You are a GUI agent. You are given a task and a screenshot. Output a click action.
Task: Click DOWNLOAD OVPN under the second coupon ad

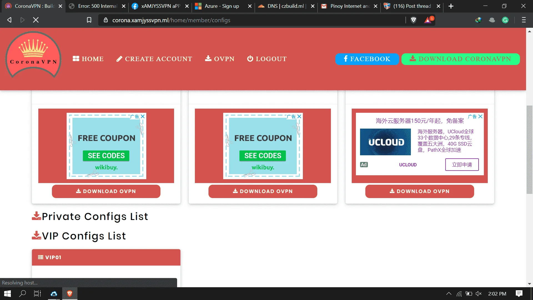[263, 191]
